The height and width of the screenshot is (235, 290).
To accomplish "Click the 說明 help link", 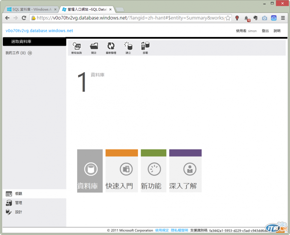I will [277, 31].
